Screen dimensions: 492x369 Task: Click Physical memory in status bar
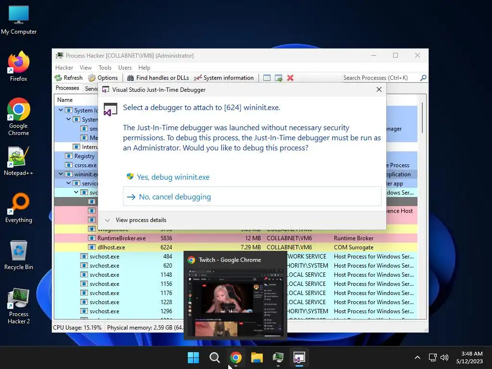coord(145,328)
